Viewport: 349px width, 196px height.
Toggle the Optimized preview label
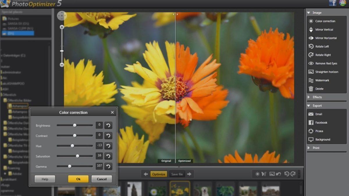point(185,161)
